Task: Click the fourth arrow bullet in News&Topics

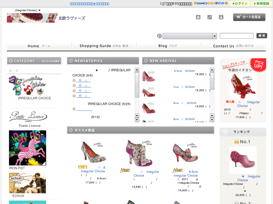Action: [x=74, y=96]
